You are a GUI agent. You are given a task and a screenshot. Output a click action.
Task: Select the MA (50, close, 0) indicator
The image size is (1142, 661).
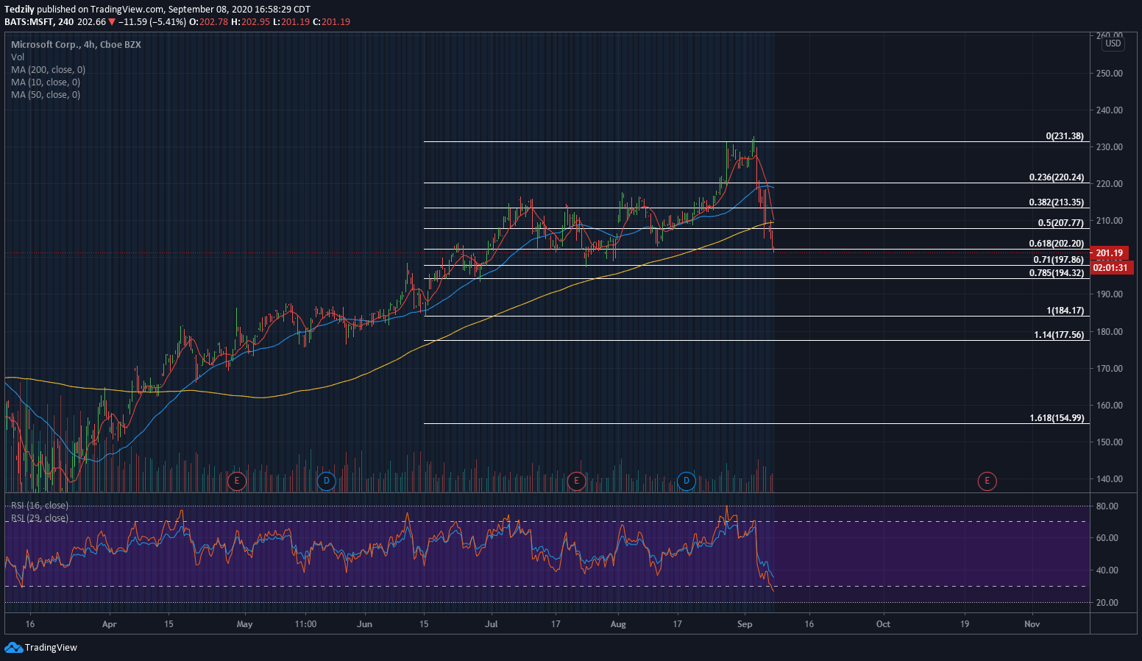click(x=46, y=95)
